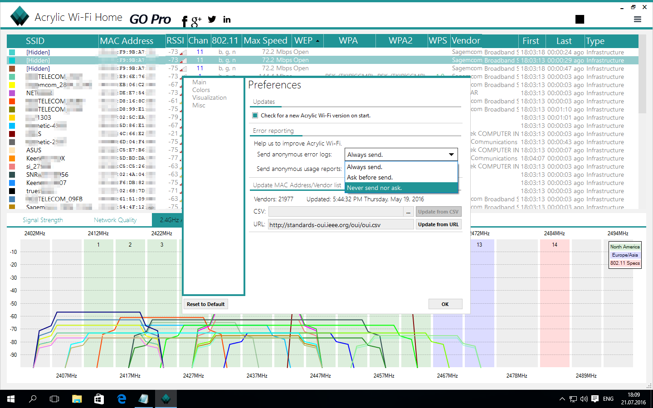Expand the anonymous error logs dropdown
Screen dimensions: 653x408
[x=401, y=155]
